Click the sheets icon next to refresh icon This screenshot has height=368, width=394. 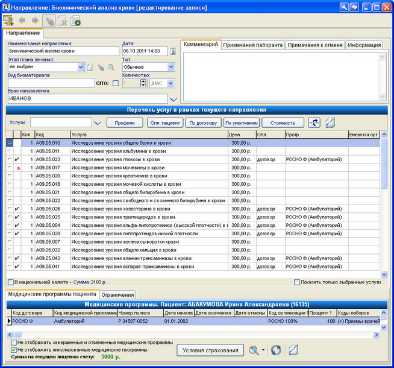click(293, 350)
